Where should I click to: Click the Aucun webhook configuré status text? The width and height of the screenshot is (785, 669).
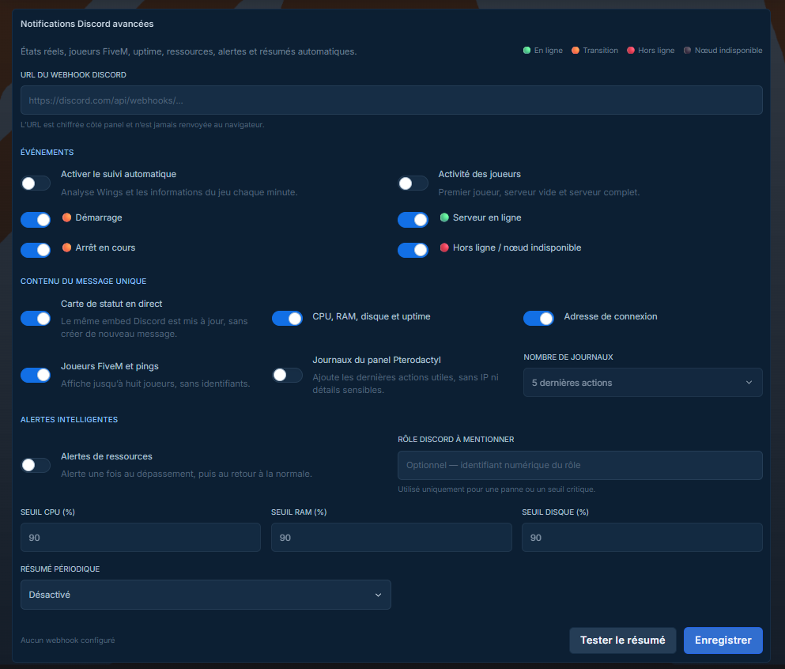click(67, 640)
